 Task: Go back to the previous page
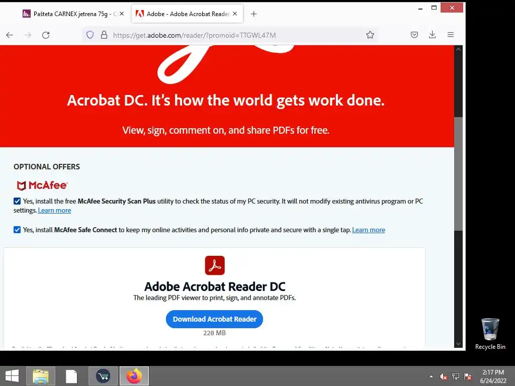coord(10,35)
